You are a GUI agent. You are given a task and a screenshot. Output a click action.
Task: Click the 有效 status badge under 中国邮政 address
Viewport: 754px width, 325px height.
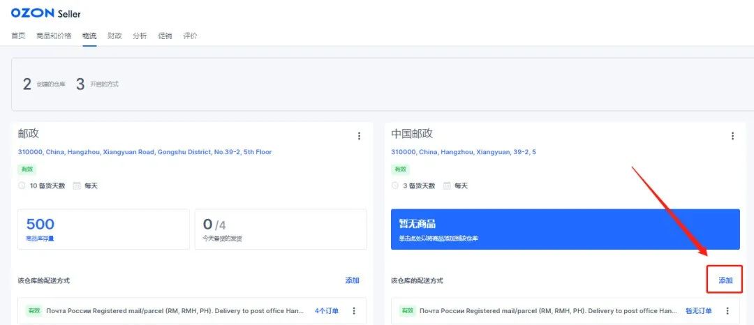400,169
